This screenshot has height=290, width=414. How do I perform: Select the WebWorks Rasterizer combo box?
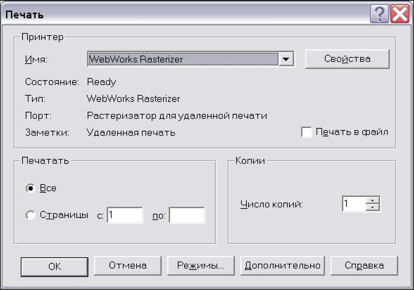[183, 59]
